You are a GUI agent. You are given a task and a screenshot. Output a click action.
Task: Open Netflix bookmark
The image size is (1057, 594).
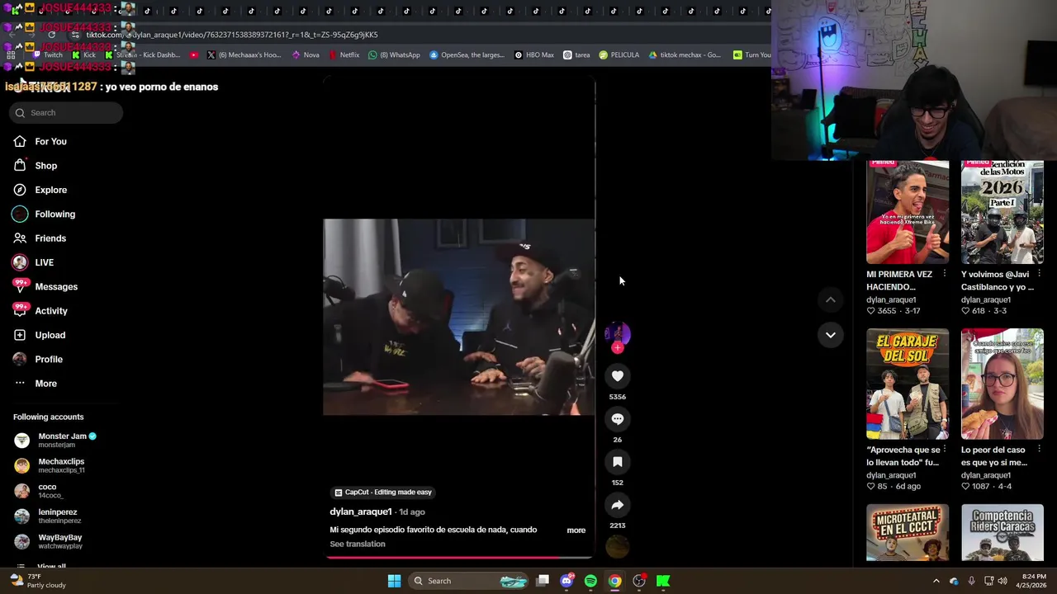coord(344,55)
